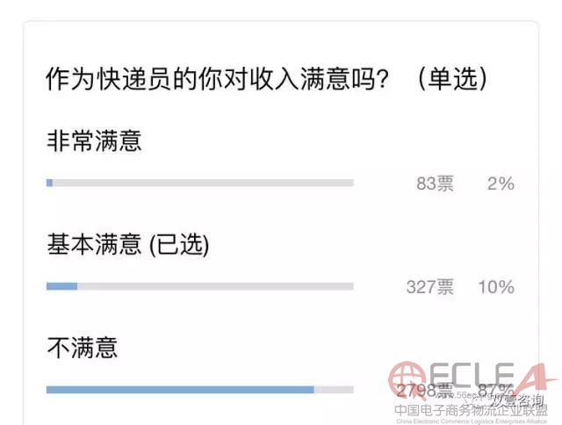The image size is (562, 425).
Task: Click the 10% percentage for 基本满意
Action: tap(496, 287)
